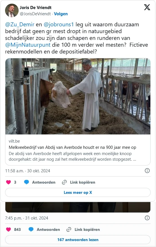Open vilt.be article title about Abdij van Averbode
Screen dimensions: 156x247
[72, 147]
